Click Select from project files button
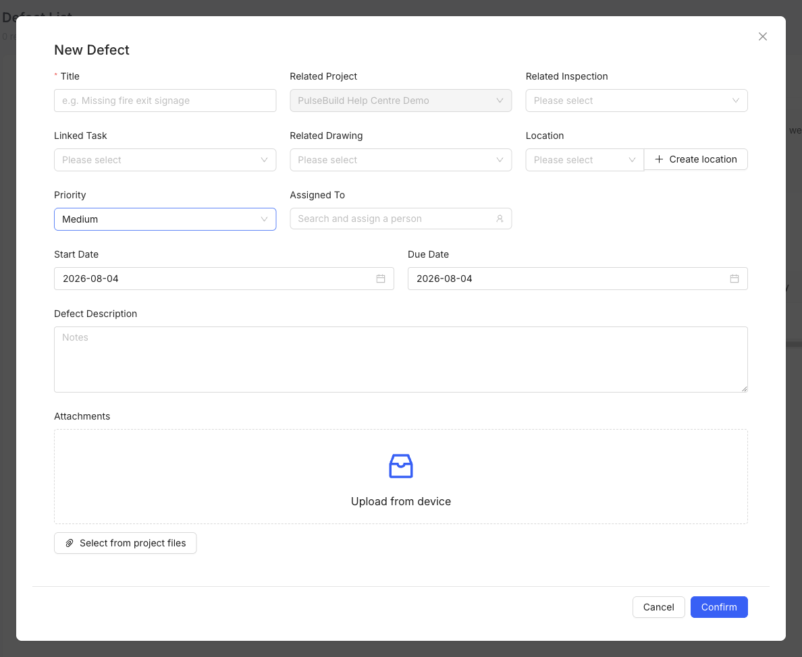802x657 pixels. pos(126,543)
